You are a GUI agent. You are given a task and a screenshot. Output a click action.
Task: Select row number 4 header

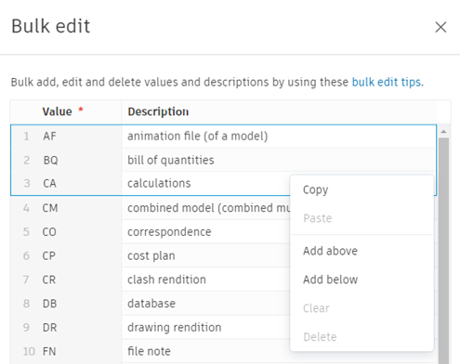(x=26, y=208)
